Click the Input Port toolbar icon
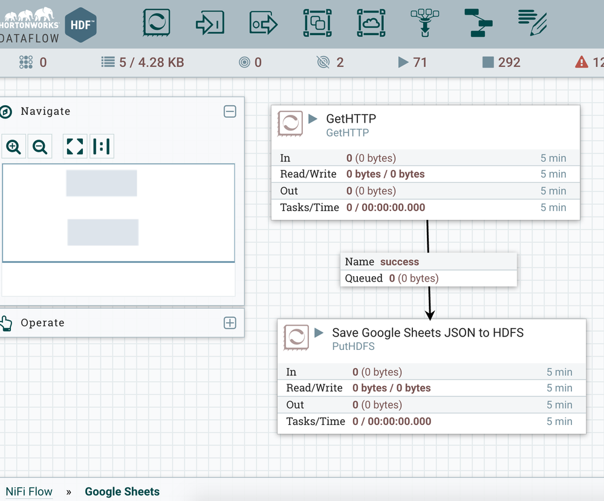Viewport: 604px width, 501px height. [210, 23]
